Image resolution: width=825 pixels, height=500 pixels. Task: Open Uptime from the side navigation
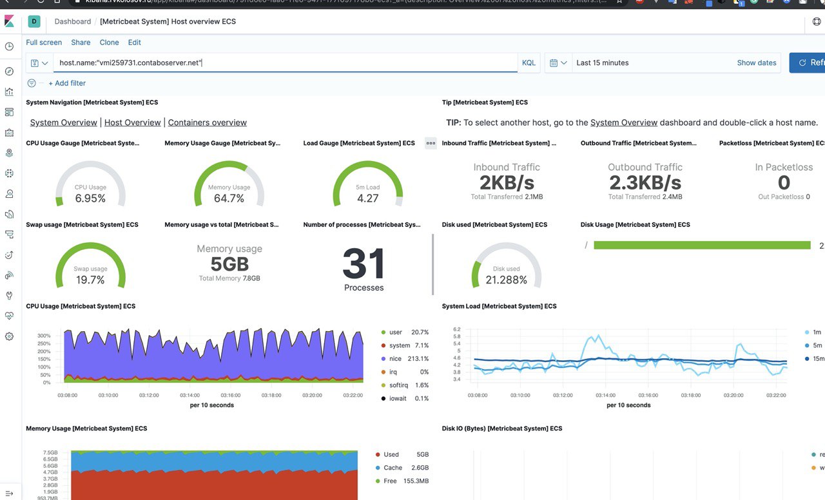(9, 255)
